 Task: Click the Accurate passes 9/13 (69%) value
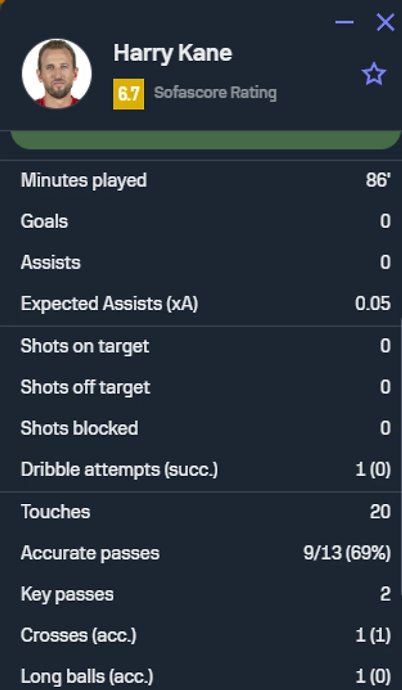pyautogui.click(x=347, y=553)
